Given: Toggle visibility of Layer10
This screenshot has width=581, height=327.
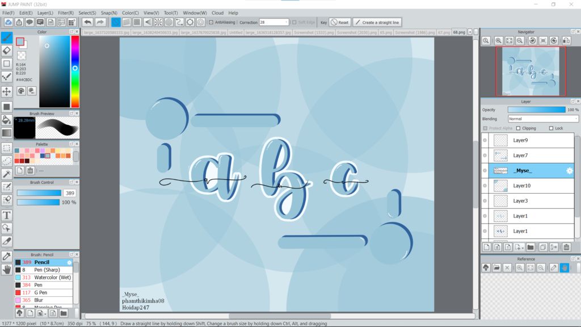Looking at the screenshot, I should [485, 186].
